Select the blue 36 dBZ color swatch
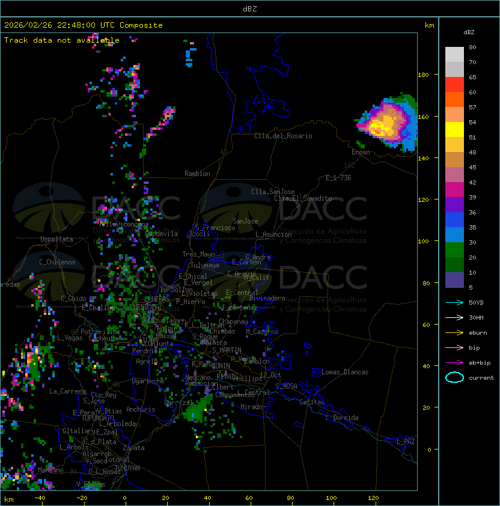 pos(454,220)
